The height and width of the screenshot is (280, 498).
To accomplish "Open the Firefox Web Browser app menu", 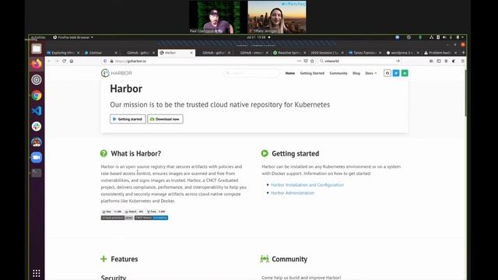I will tap(73, 37).
